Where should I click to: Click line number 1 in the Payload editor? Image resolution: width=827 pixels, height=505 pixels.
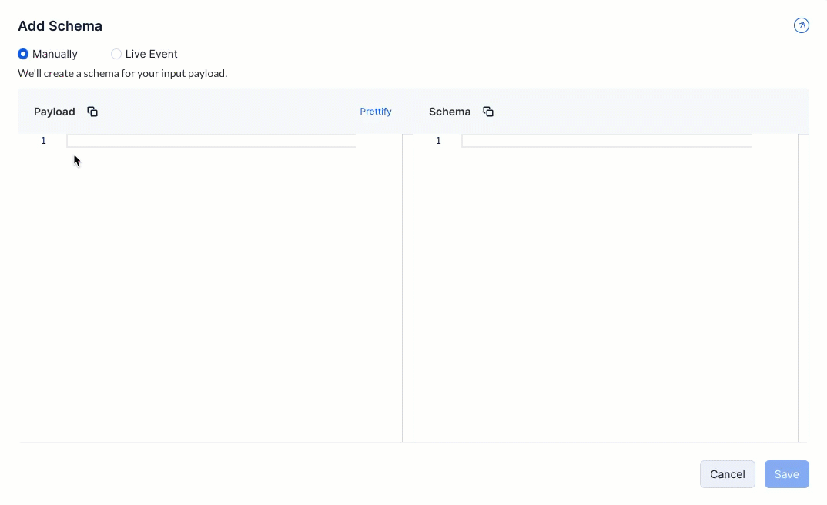[x=44, y=141]
